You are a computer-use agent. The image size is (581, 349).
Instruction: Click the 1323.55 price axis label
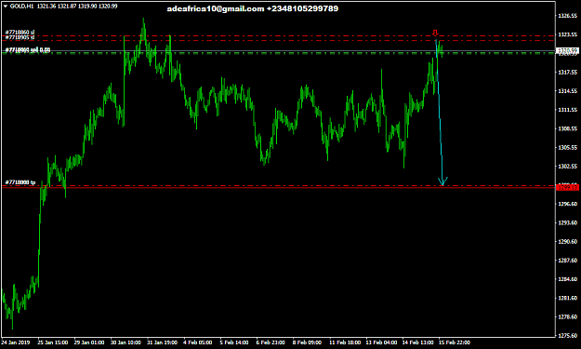(x=568, y=34)
